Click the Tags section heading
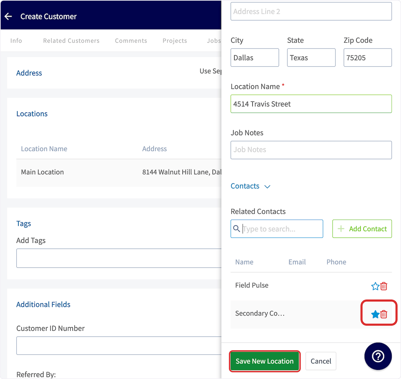This screenshot has width=401, height=379. (23, 223)
